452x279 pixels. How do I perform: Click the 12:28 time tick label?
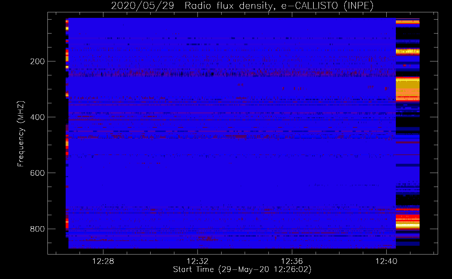[x=103, y=261]
